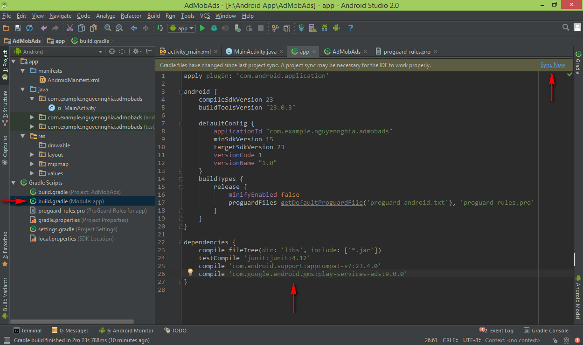Expand the values folder arrow

(32, 173)
